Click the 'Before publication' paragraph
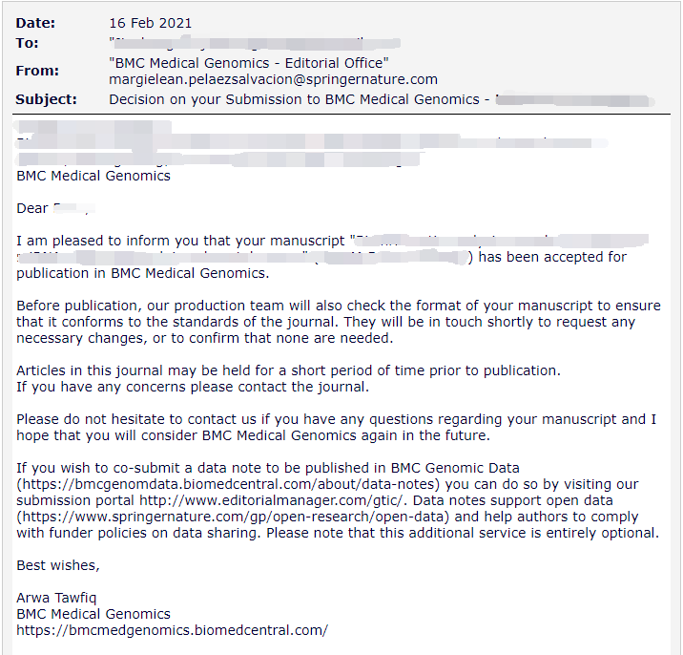Image resolution: width=683 pixels, height=655 pixels. (x=339, y=322)
